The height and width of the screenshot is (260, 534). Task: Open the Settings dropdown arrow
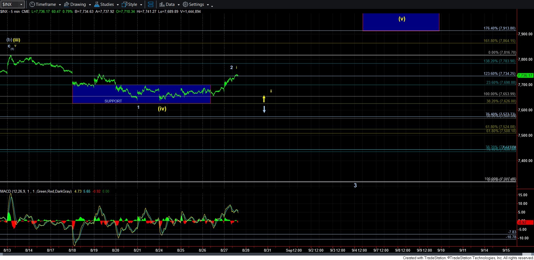point(208,5)
